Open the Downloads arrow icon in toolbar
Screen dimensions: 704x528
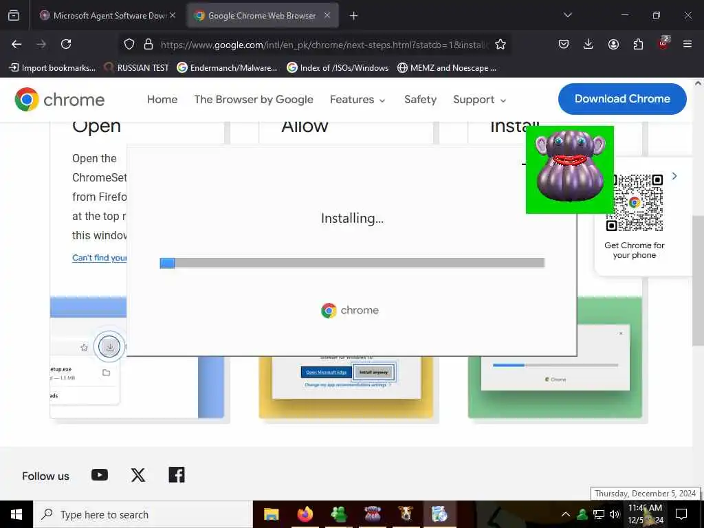588,44
